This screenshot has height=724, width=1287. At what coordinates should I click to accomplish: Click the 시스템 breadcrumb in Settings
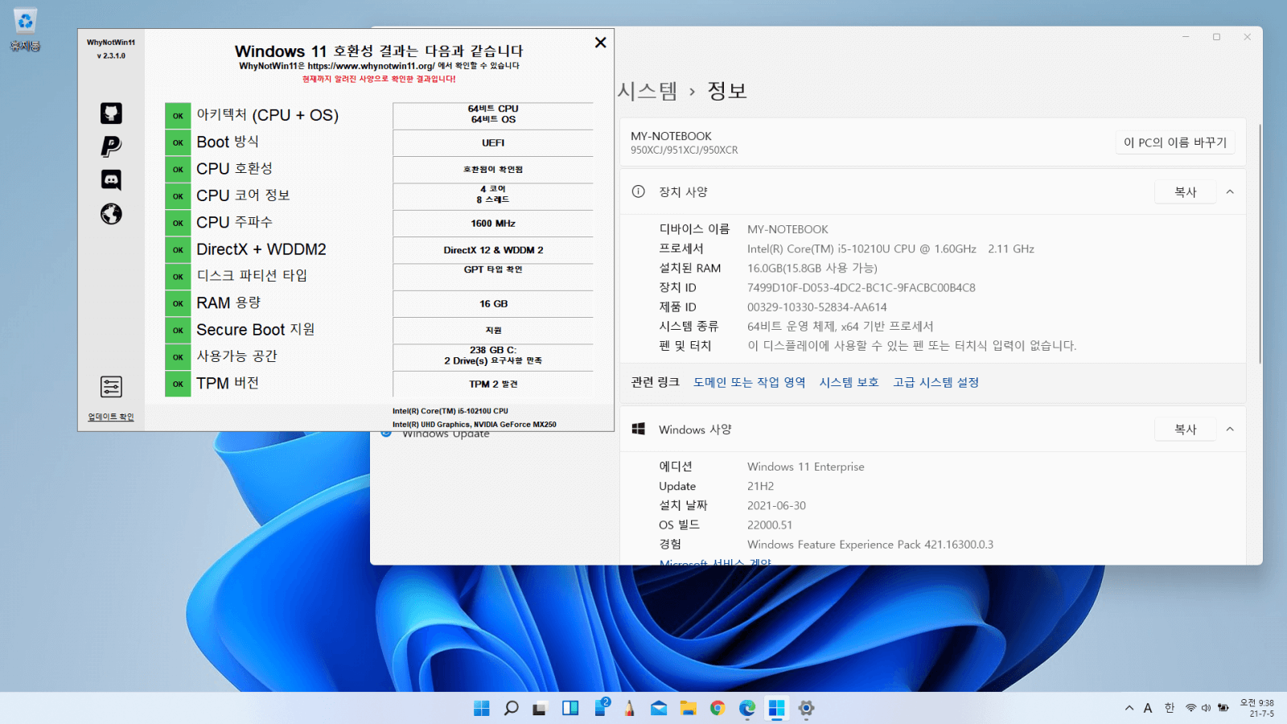pyautogui.click(x=648, y=91)
